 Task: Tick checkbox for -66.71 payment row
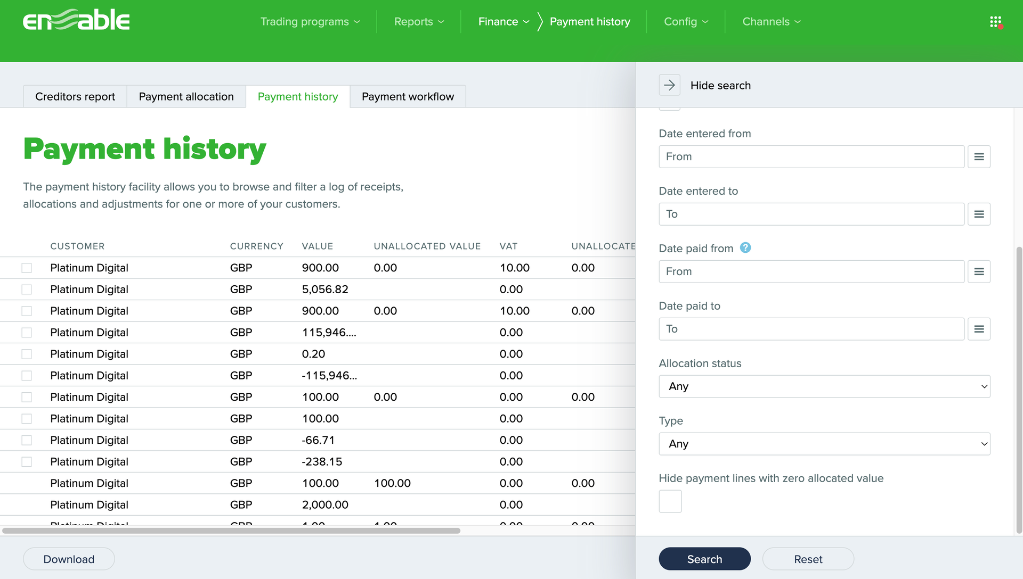tap(27, 440)
